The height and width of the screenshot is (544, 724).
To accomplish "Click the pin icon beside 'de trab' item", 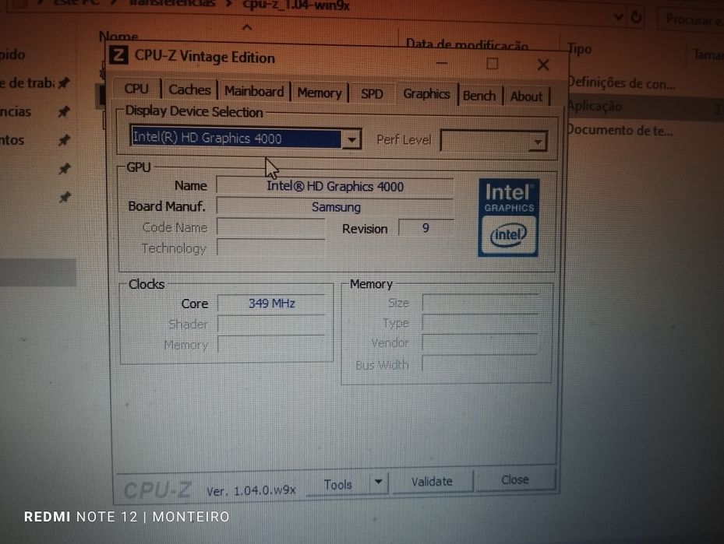I will (64, 83).
